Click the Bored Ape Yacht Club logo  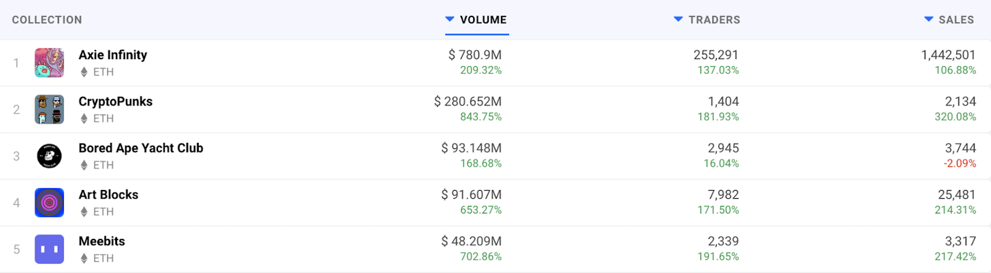[x=49, y=156]
